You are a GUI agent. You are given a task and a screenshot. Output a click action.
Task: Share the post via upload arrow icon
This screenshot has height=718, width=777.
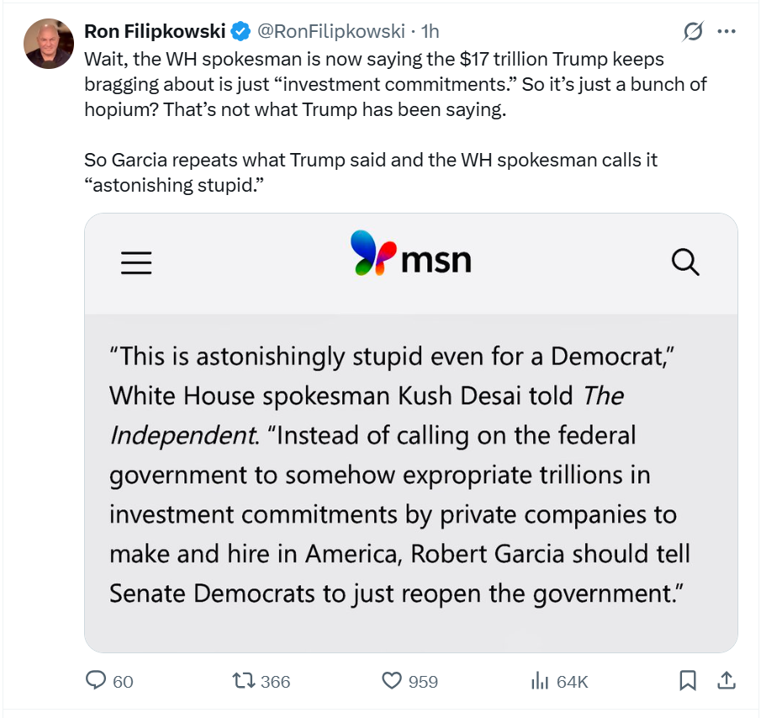(x=727, y=679)
